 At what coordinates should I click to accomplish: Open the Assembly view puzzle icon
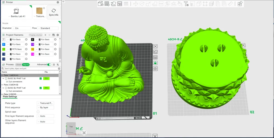click(x=240, y=4)
